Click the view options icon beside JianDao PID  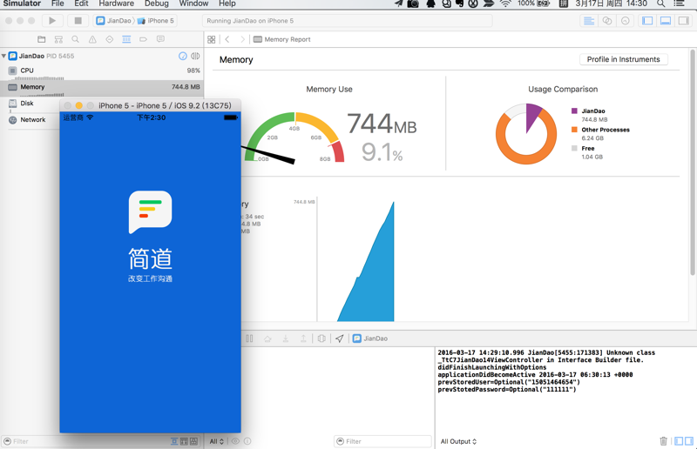[195, 56]
